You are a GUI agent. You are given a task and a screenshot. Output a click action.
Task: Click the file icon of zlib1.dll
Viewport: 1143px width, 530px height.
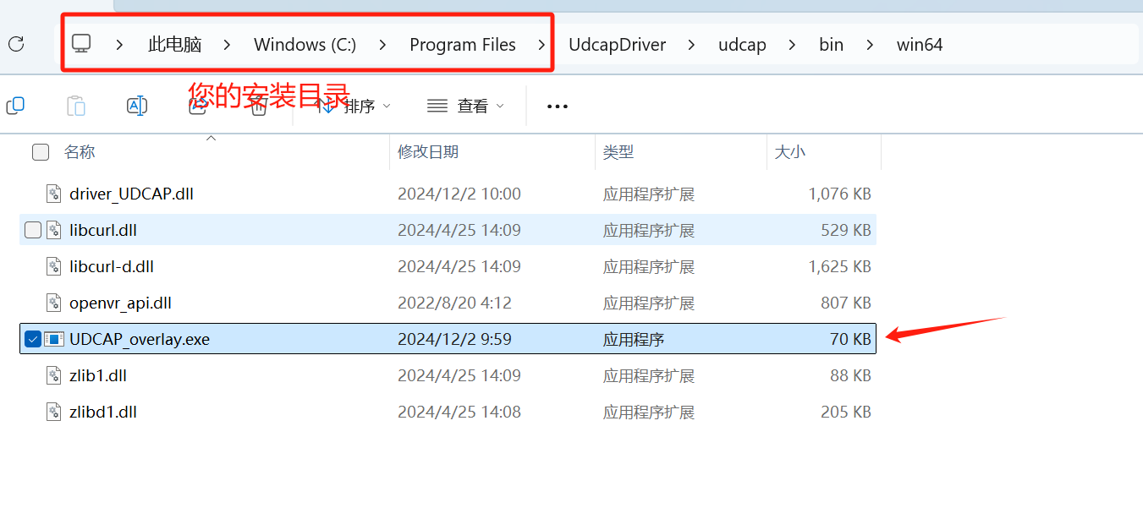54,375
